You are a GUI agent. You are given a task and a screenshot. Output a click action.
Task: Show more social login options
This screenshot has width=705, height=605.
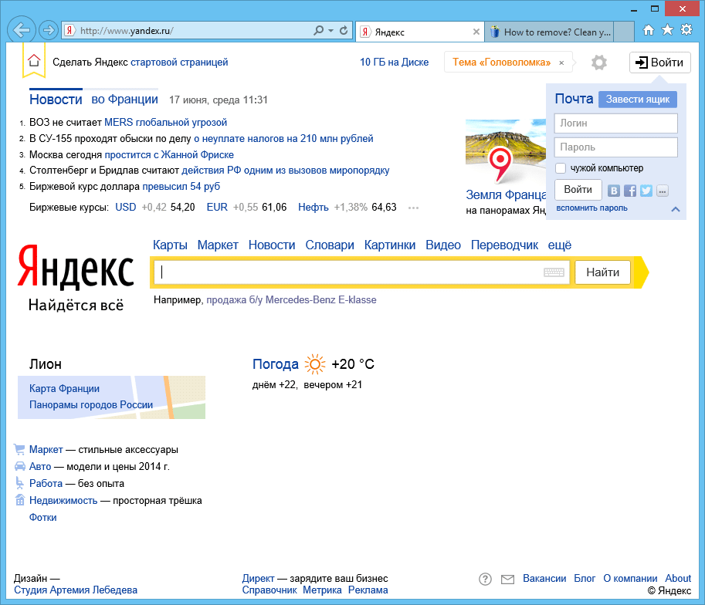[x=663, y=191]
